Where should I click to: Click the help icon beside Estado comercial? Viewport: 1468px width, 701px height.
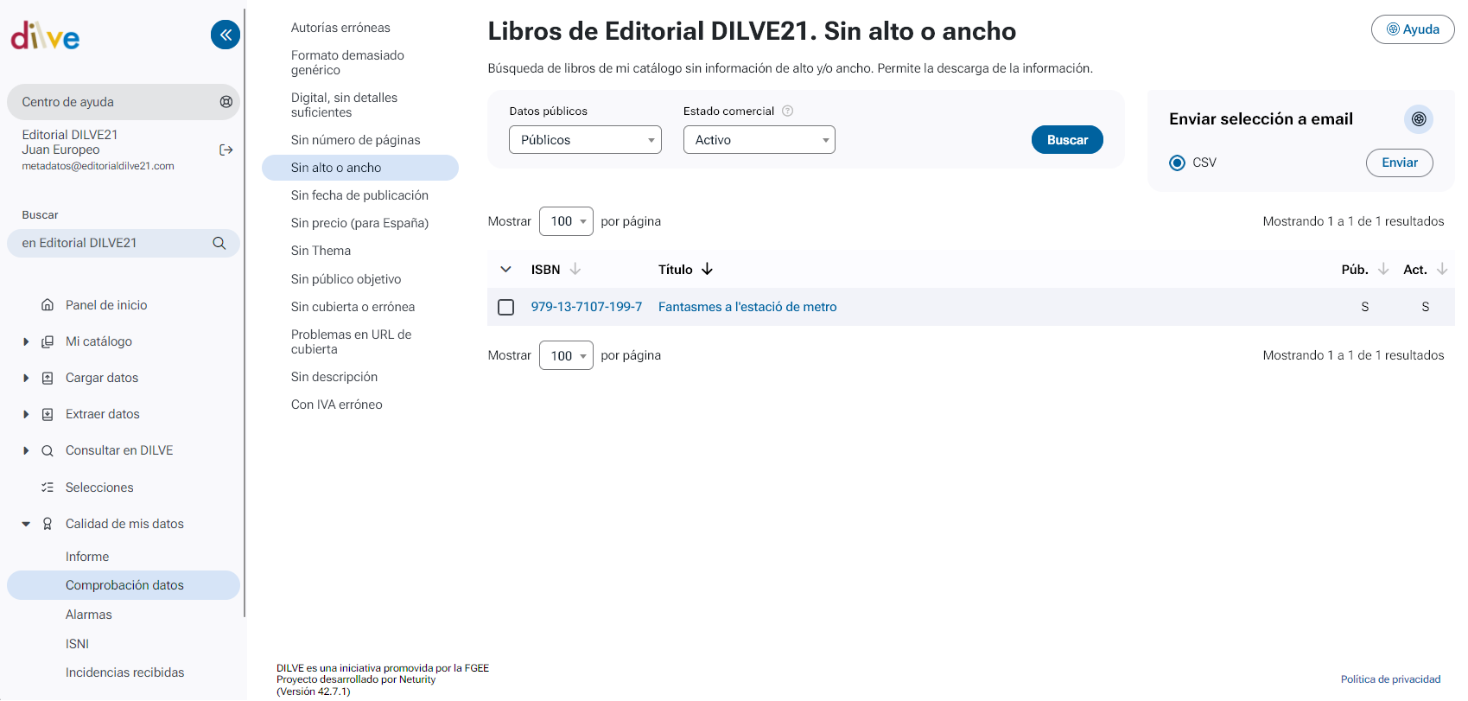point(787,112)
